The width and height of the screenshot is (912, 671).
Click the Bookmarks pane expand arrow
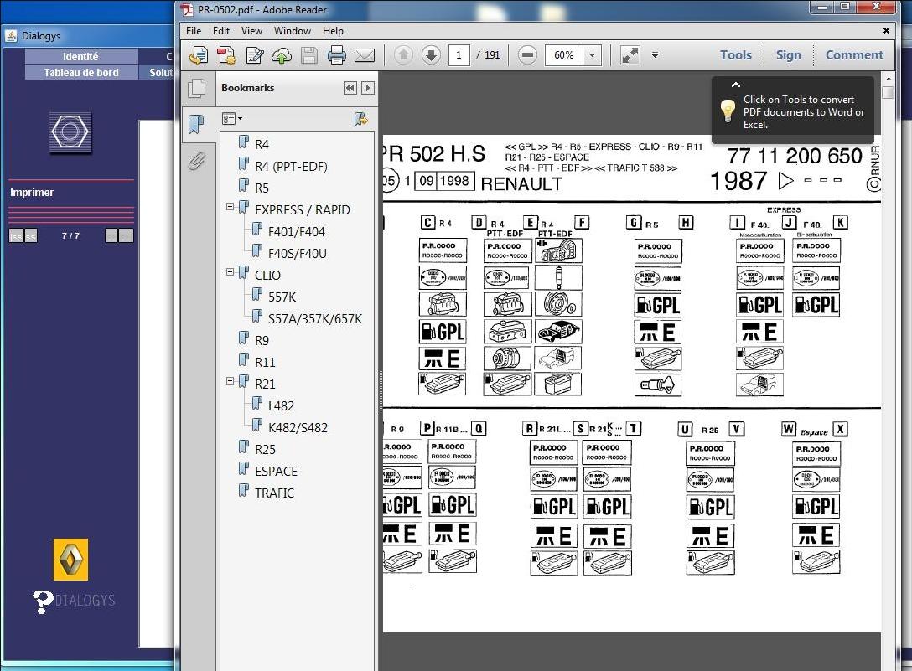pyautogui.click(x=368, y=88)
